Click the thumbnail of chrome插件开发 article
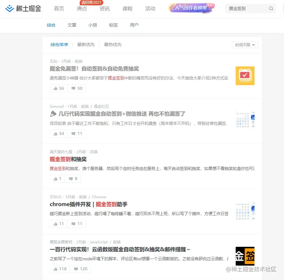The image size is (284, 280). (245, 211)
